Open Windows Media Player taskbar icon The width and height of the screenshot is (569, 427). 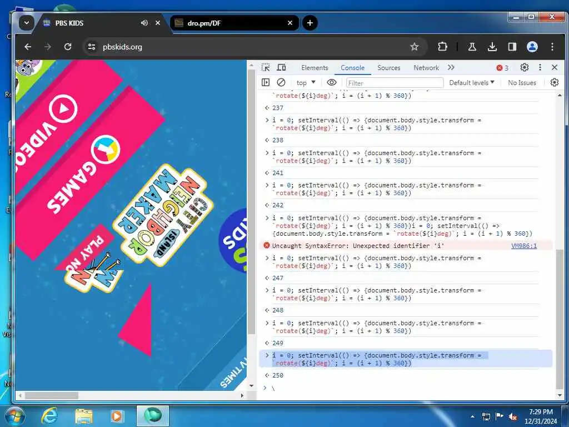pos(117,416)
